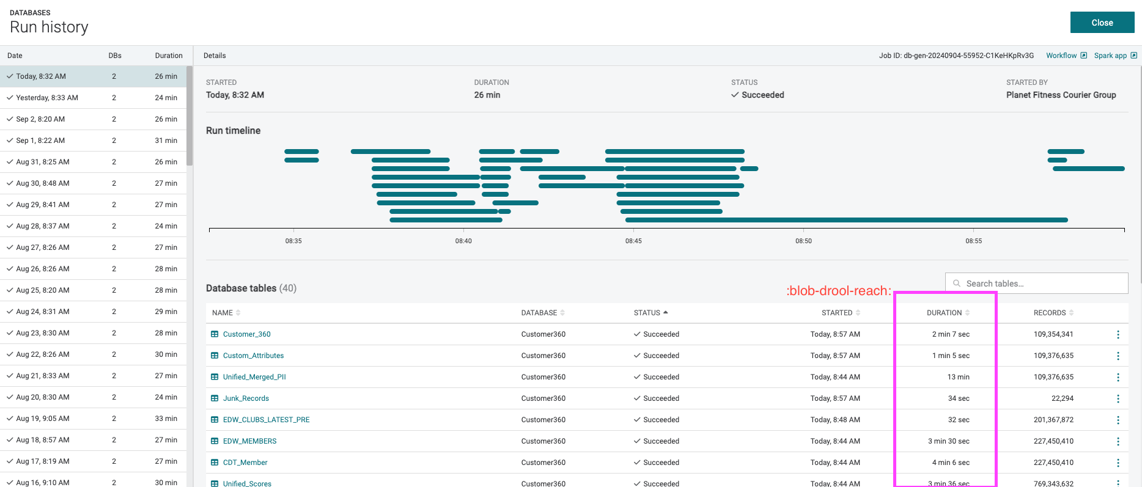Select the Aug 24, 8:31 AM run
Image resolution: width=1142 pixels, height=487 pixels.
(x=93, y=312)
